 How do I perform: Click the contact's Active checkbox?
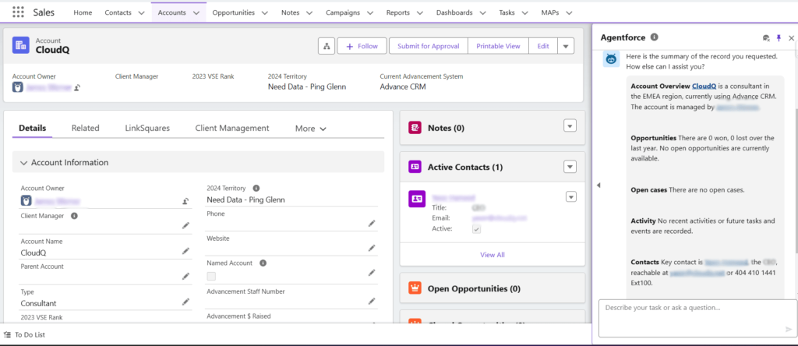(476, 229)
